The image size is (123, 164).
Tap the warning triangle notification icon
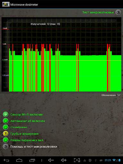(x=85, y=160)
